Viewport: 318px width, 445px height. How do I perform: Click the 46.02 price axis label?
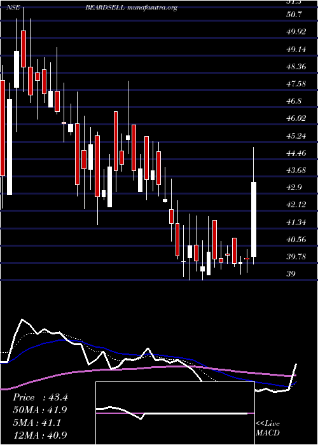pos(296,118)
